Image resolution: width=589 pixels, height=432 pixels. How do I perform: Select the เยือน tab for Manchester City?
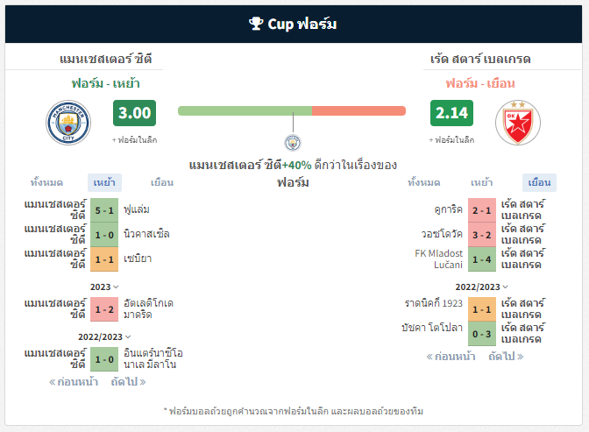(x=162, y=182)
